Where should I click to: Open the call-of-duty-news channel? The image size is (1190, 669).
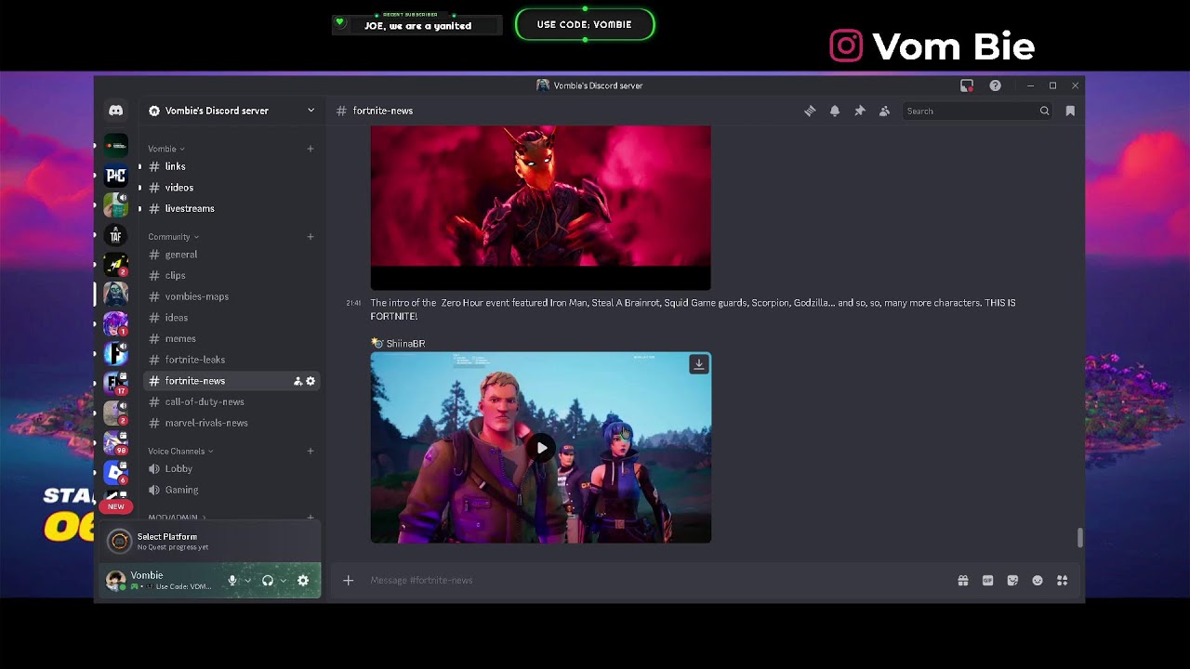coord(231,402)
